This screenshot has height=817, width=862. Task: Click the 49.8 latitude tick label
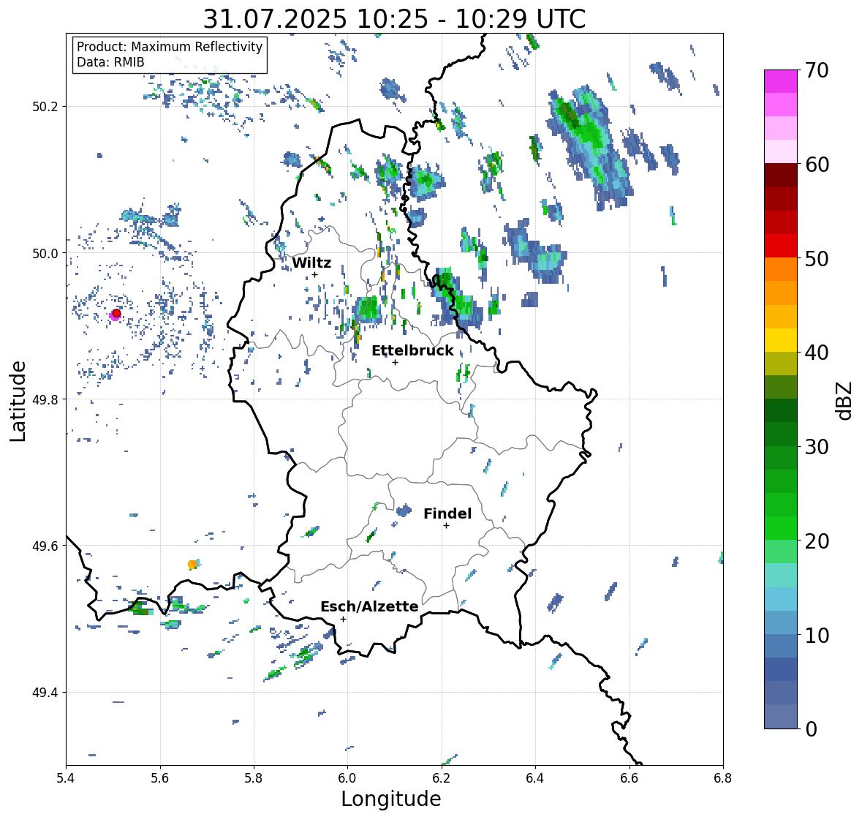[x=45, y=399]
